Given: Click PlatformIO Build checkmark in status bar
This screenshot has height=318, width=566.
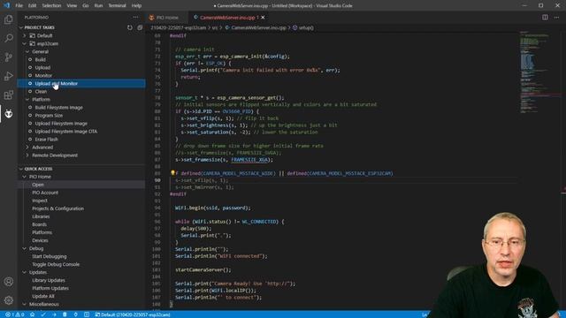Looking at the screenshot, I should coord(43,314).
